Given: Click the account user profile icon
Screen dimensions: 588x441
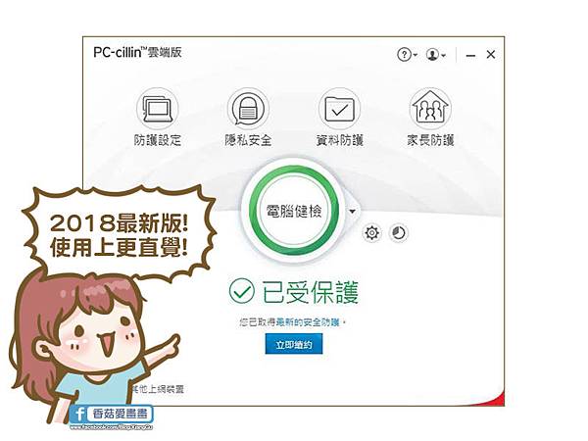Looking at the screenshot, I should 432,55.
